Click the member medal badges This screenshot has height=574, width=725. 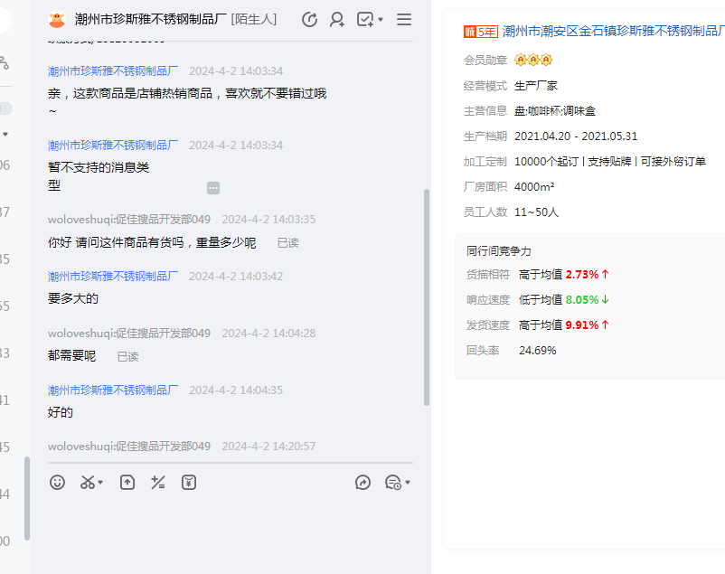point(533,60)
